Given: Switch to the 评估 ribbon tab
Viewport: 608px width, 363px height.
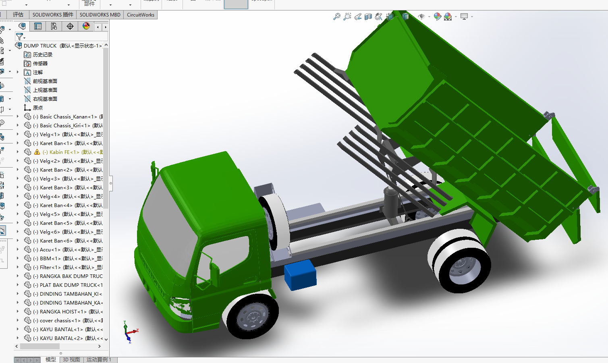Looking at the screenshot, I should click(x=18, y=15).
